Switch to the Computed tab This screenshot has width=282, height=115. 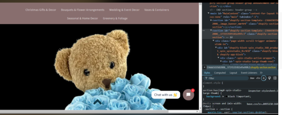(220, 73)
